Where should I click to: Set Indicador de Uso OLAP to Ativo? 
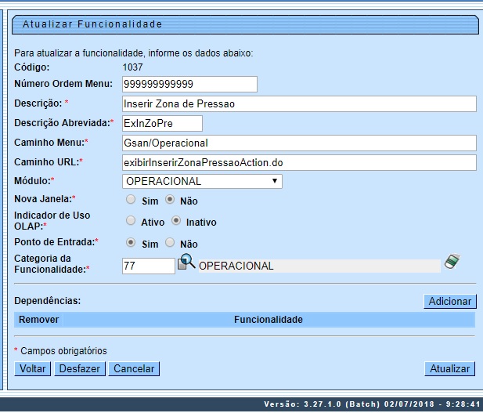(x=131, y=221)
